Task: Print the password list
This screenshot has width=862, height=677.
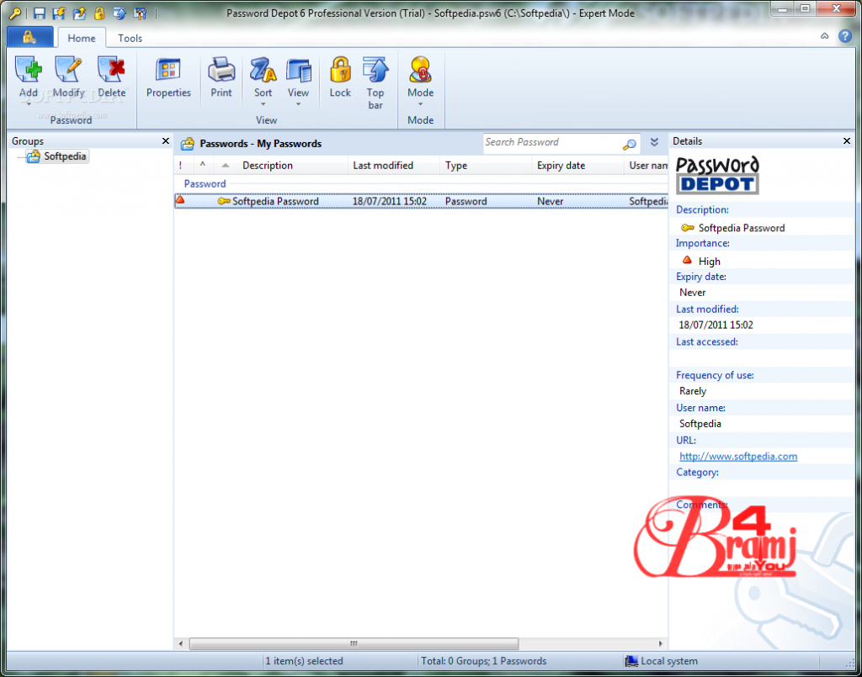Action: click(x=221, y=77)
